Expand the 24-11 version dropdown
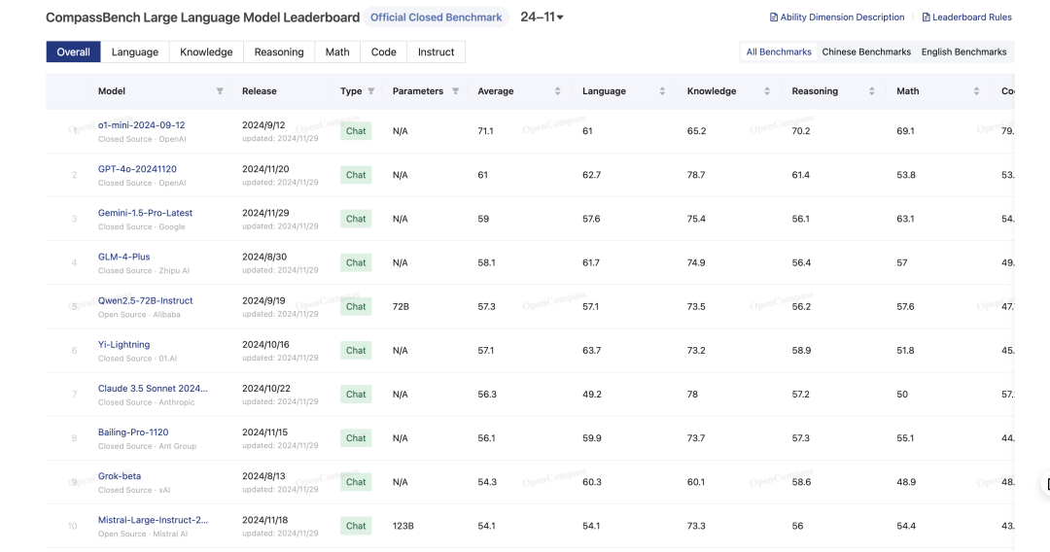Viewport: 1050px width, 552px height. click(542, 17)
